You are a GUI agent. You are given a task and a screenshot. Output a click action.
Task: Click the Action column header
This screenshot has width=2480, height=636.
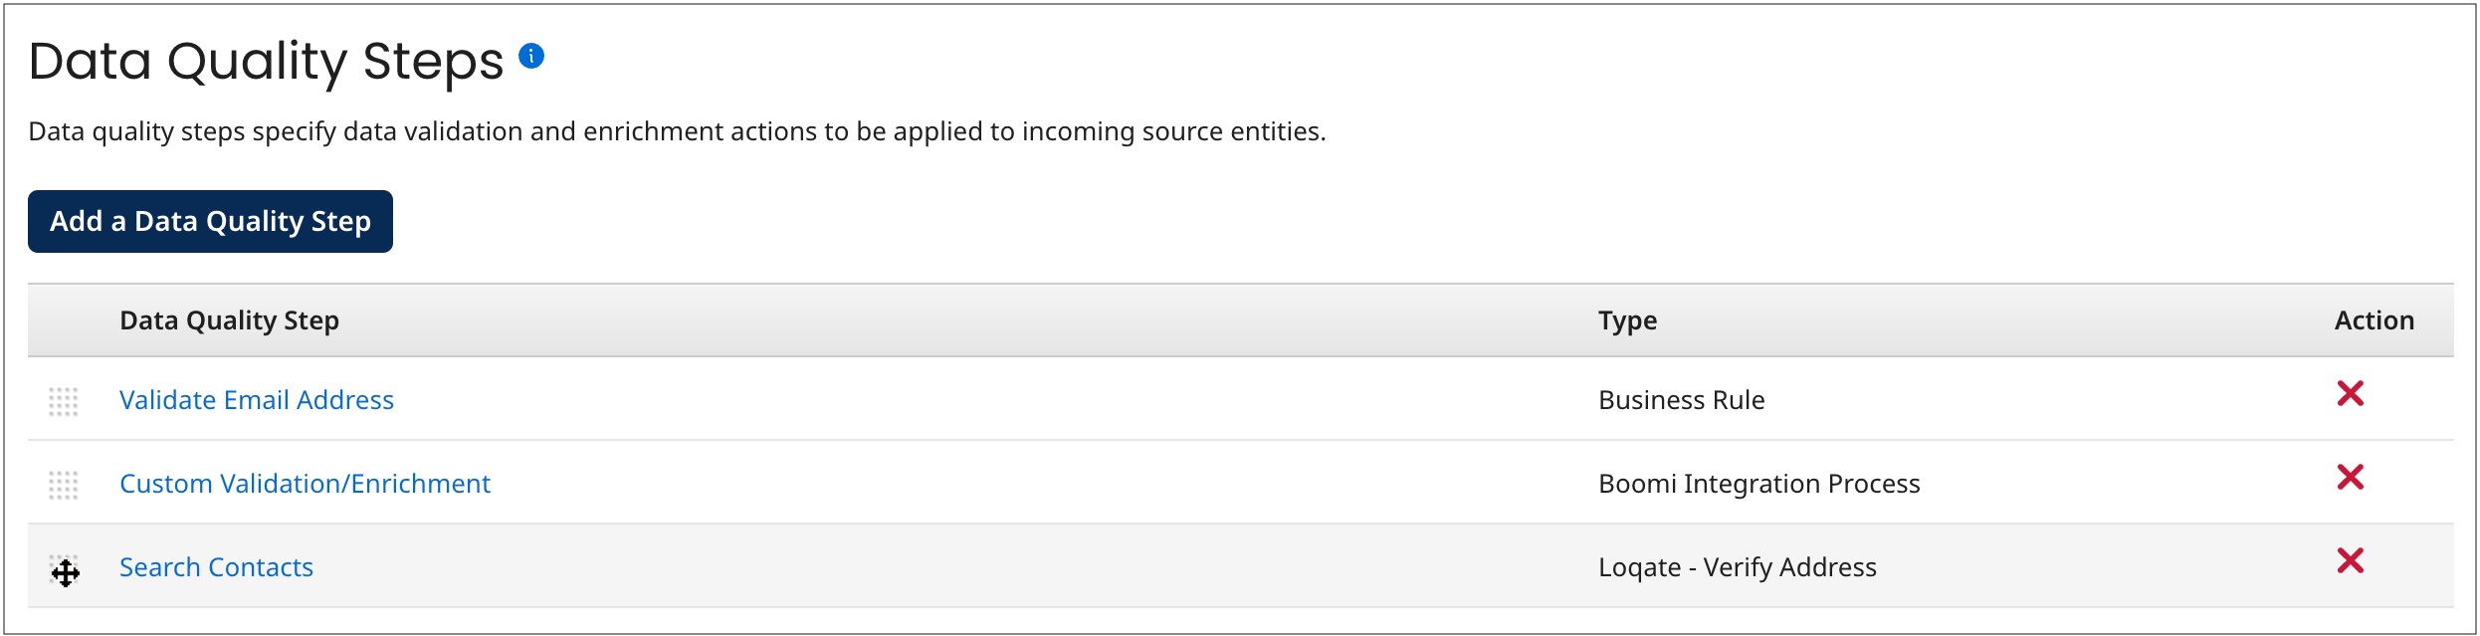(x=2375, y=320)
